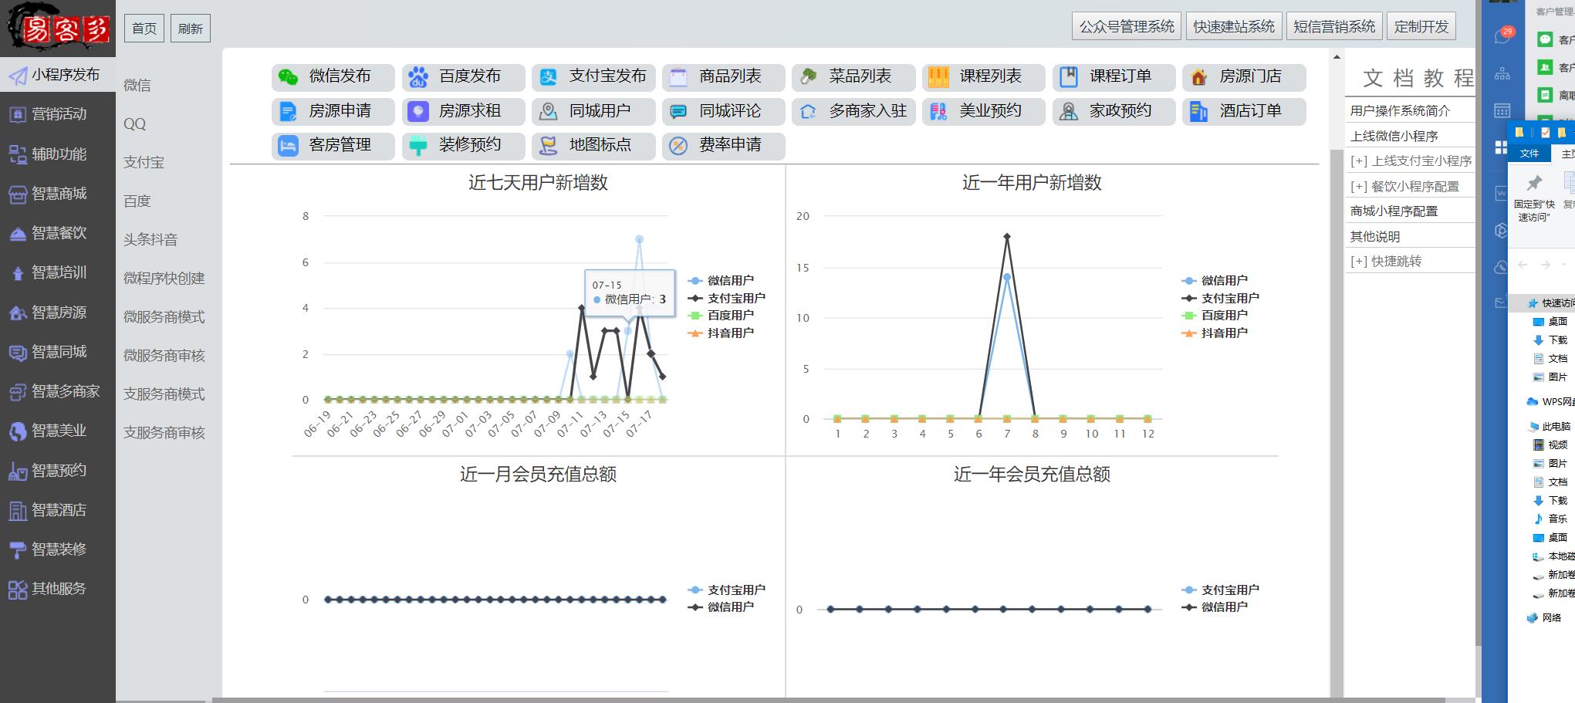Click the 酒店订单 building icon
The height and width of the screenshot is (703, 1575).
point(1198,111)
